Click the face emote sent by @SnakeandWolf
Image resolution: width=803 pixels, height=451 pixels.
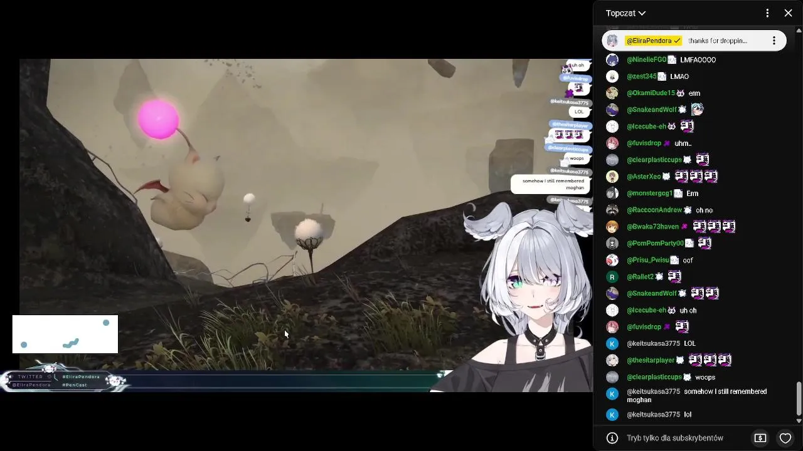[x=697, y=110]
